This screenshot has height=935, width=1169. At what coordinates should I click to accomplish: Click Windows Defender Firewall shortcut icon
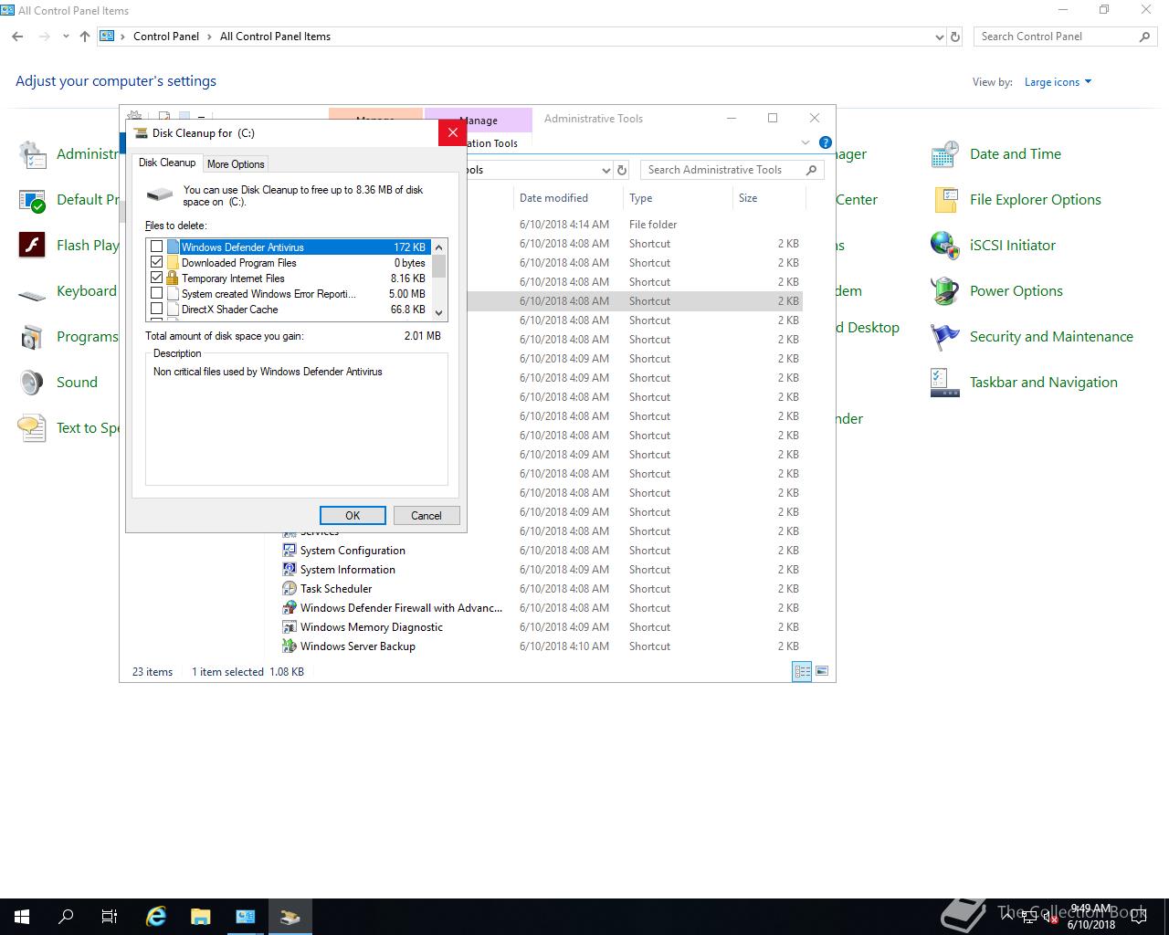click(x=290, y=607)
